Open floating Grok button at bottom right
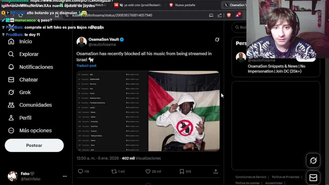329x185 pixels. 313,161
